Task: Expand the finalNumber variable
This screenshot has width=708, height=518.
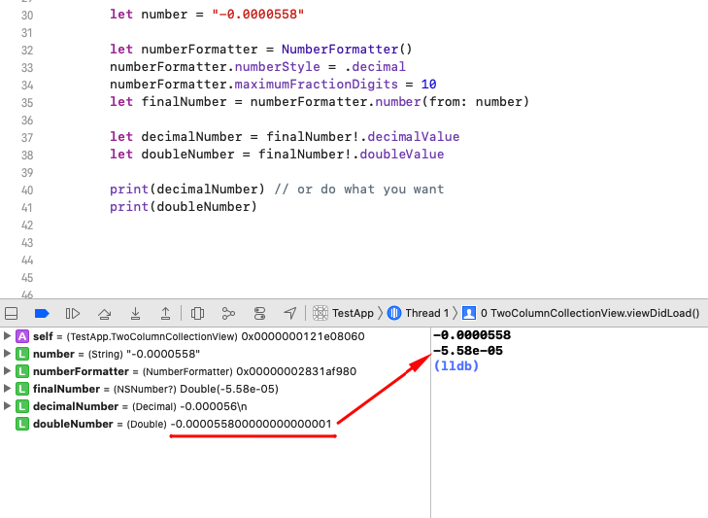Action: pyautogui.click(x=7, y=389)
